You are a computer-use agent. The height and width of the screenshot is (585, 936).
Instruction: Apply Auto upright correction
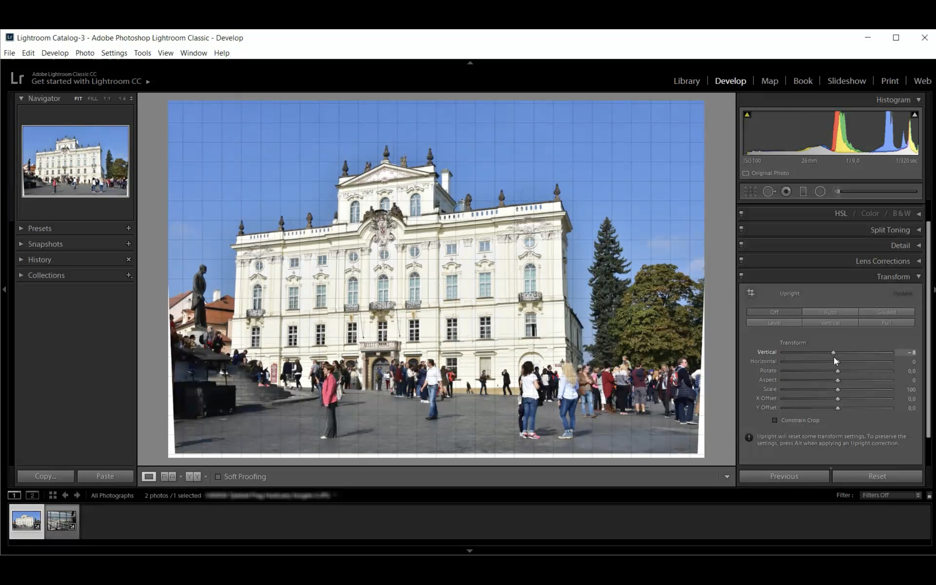(830, 312)
